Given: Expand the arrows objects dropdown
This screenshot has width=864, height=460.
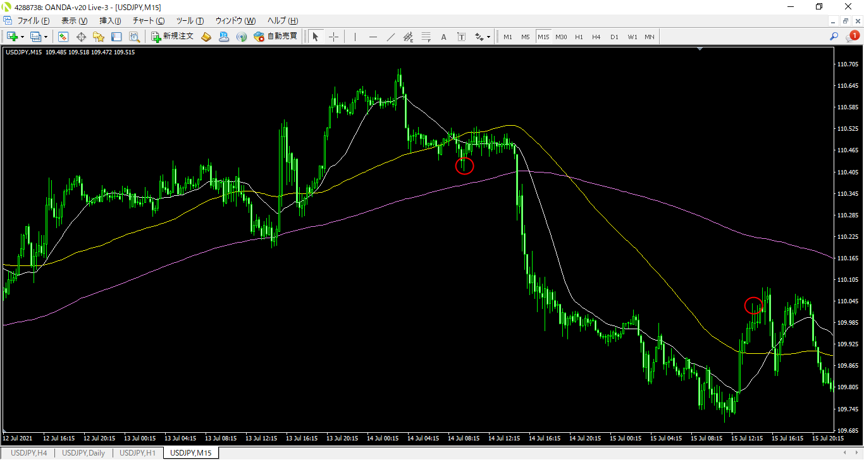Looking at the screenshot, I should tap(489, 37).
